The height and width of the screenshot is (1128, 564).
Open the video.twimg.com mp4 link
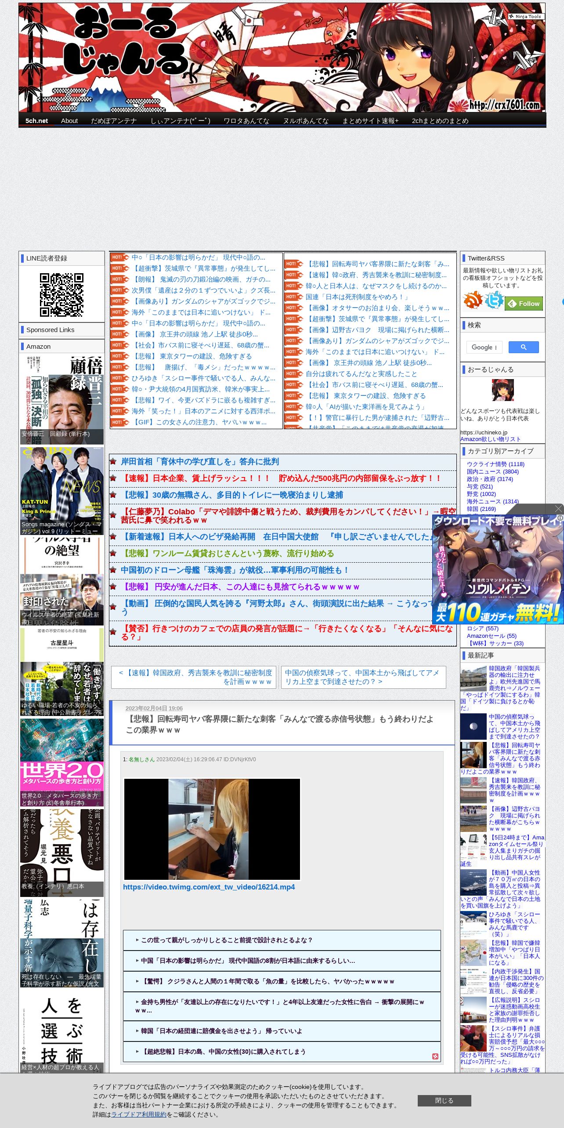(x=209, y=887)
